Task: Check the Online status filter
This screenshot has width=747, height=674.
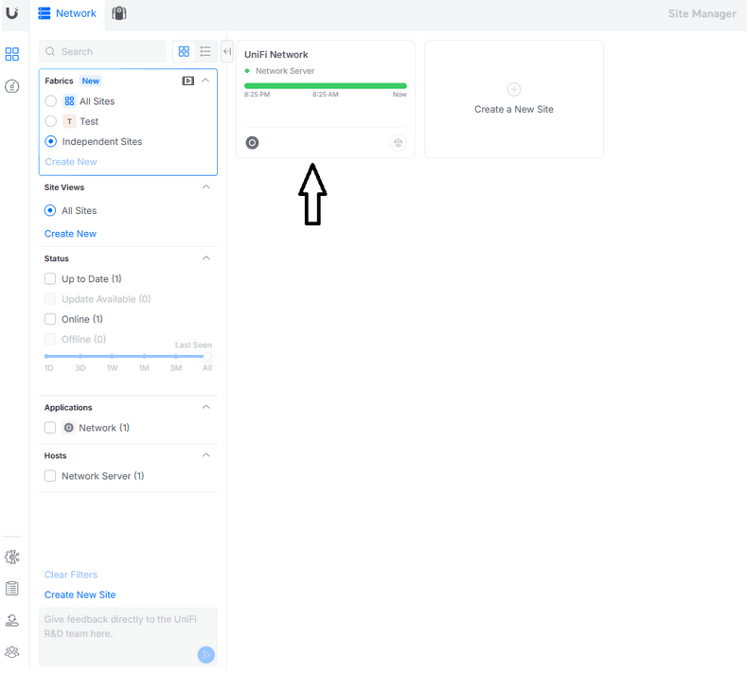Action: coord(51,319)
